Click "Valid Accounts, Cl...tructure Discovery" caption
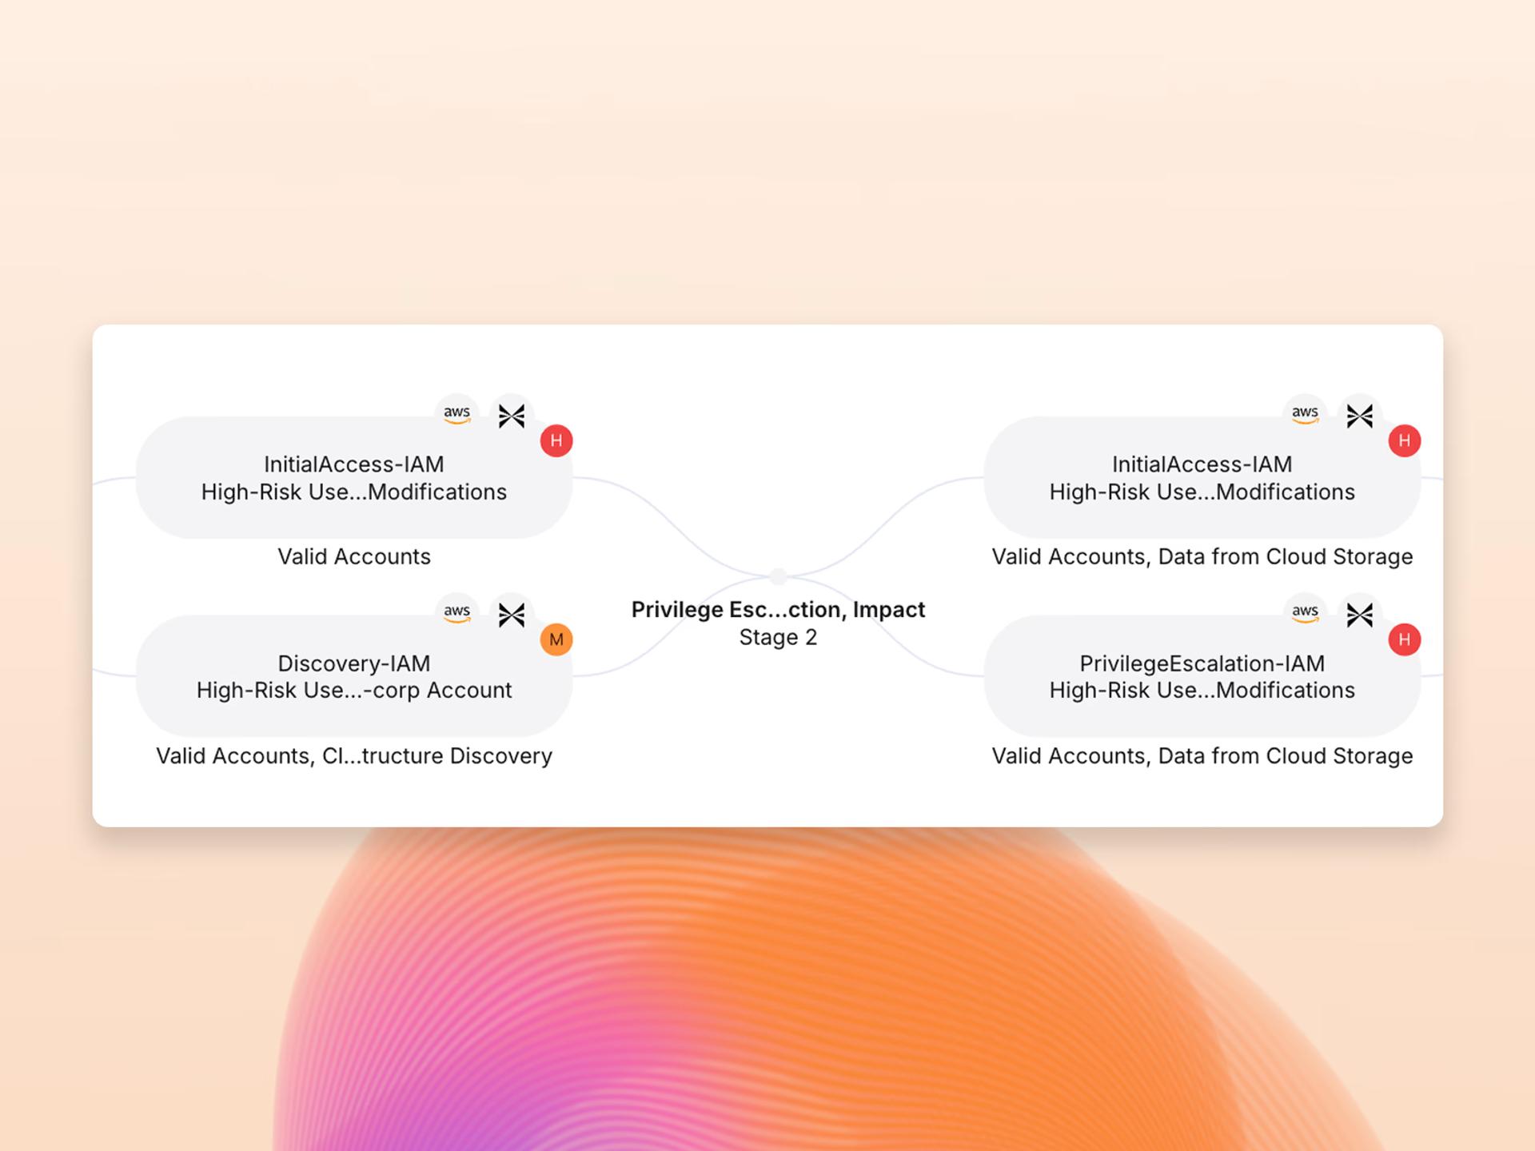 (x=354, y=756)
